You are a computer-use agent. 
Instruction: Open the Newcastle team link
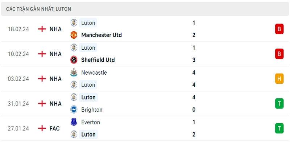pyautogui.click(x=94, y=72)
